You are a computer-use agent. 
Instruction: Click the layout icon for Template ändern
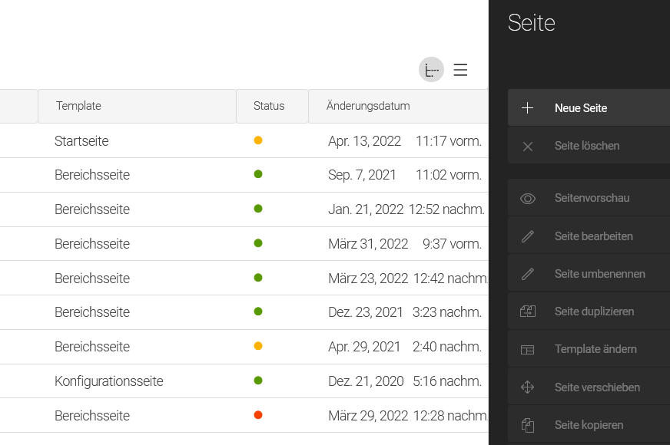tap(528, 349)
